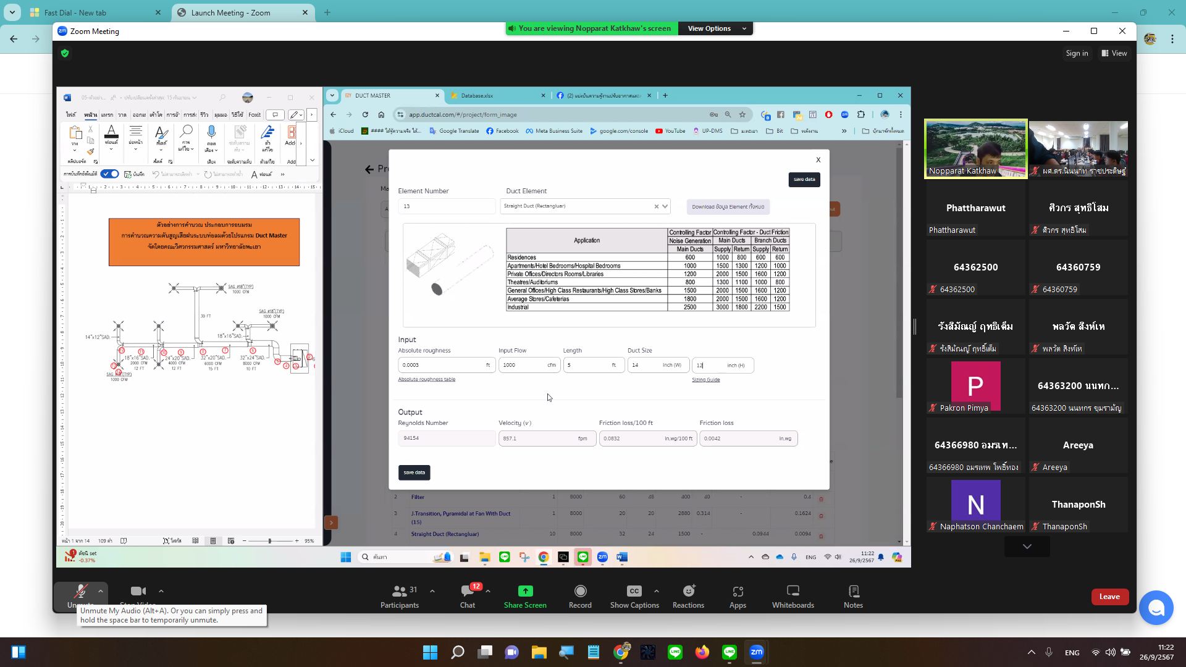The height and width of the screenshot is (667, 1186).
Task: Click the shared page vertical scrollbar
Action: [x=900, y=272]
